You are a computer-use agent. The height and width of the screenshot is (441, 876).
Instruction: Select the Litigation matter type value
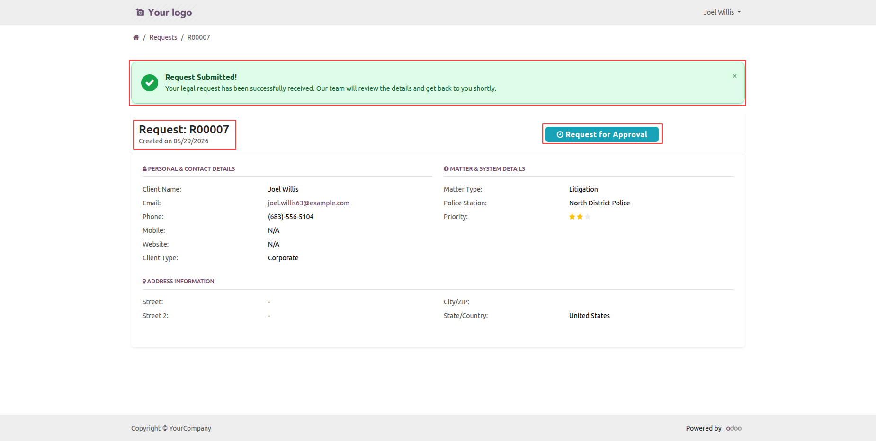coord(583,189)
